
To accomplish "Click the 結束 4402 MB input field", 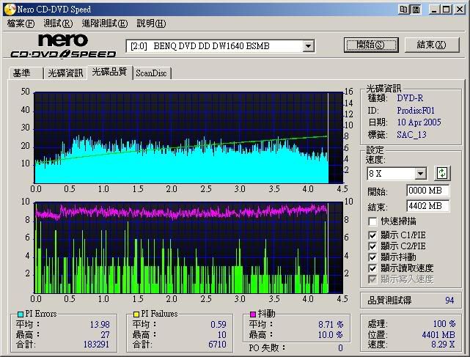I will 427,206.
